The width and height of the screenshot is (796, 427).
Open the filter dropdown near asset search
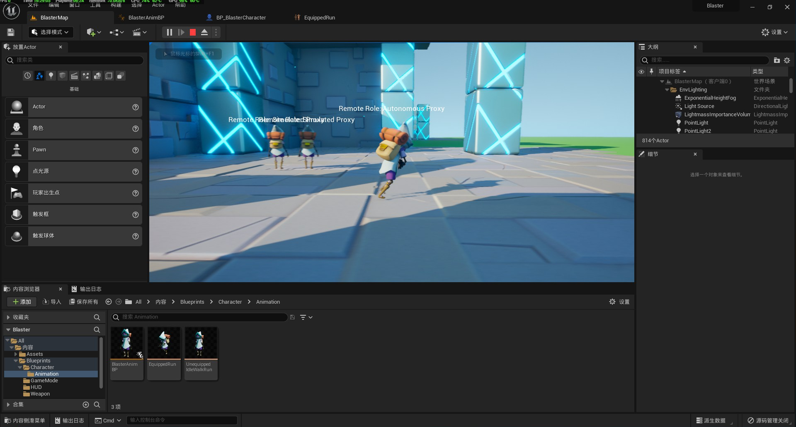click(306, 317)
